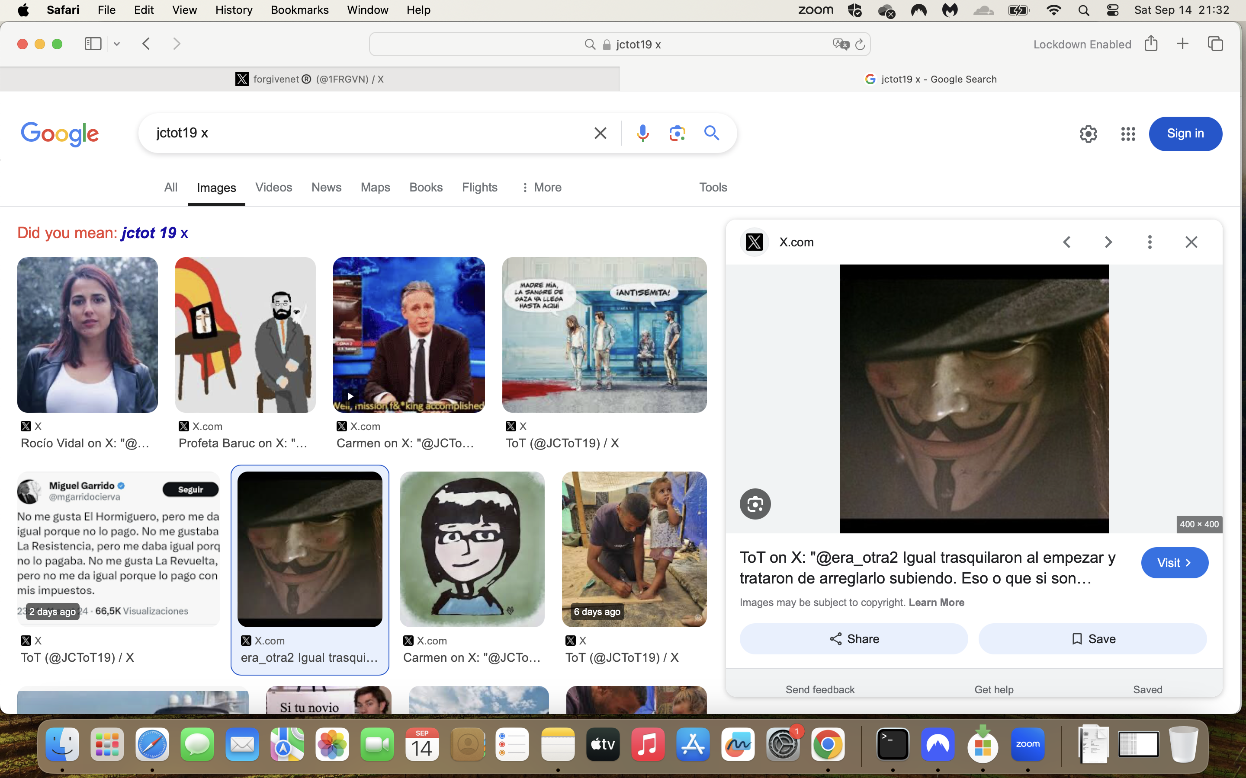This screenshot has height=778, width=1246.
Task: Open Google quick settings gear
Action: point(1088,134)
